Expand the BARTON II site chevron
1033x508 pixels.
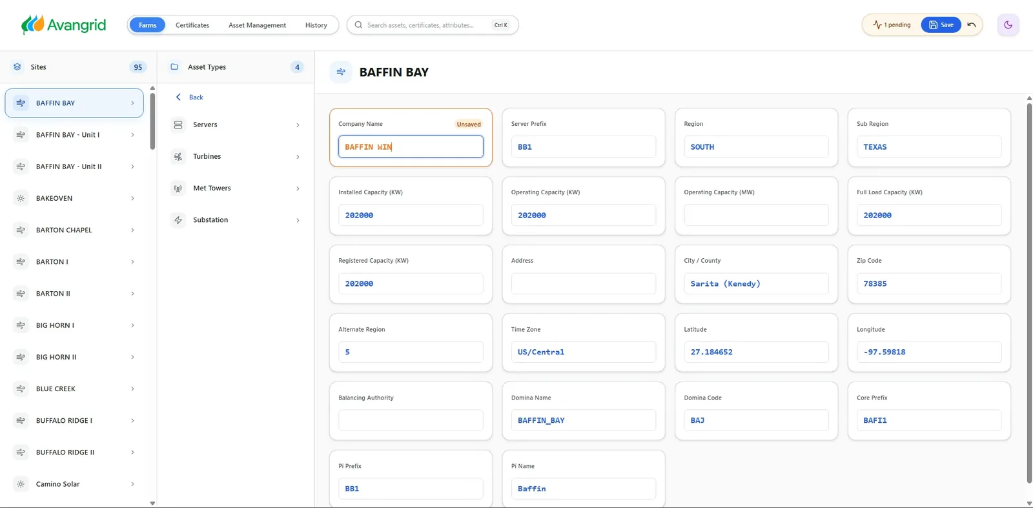[132, 294]
